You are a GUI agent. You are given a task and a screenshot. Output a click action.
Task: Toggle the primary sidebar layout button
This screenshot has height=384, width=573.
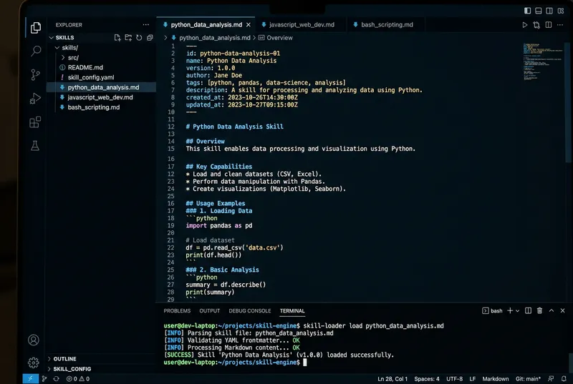click(x=527, y=10)
